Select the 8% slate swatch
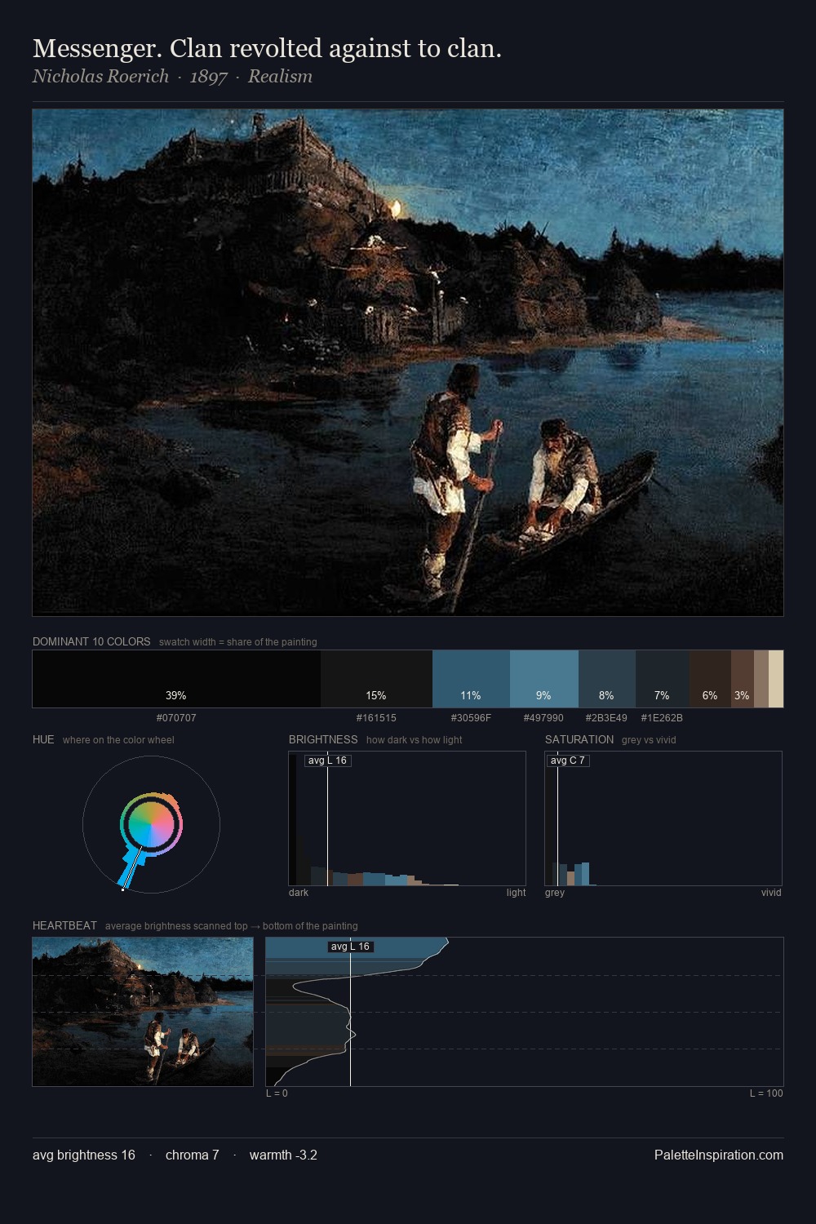816x1224 pixels. (x=607, y=679)
